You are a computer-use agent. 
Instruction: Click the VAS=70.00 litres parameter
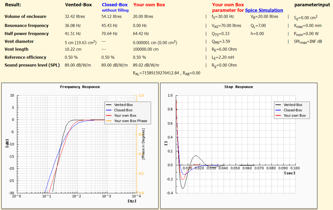tap(227, 26)
